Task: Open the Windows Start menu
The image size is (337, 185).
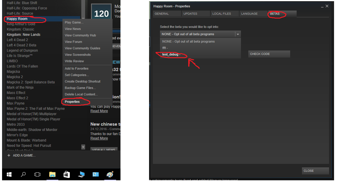Action: (x=9, y=174)
